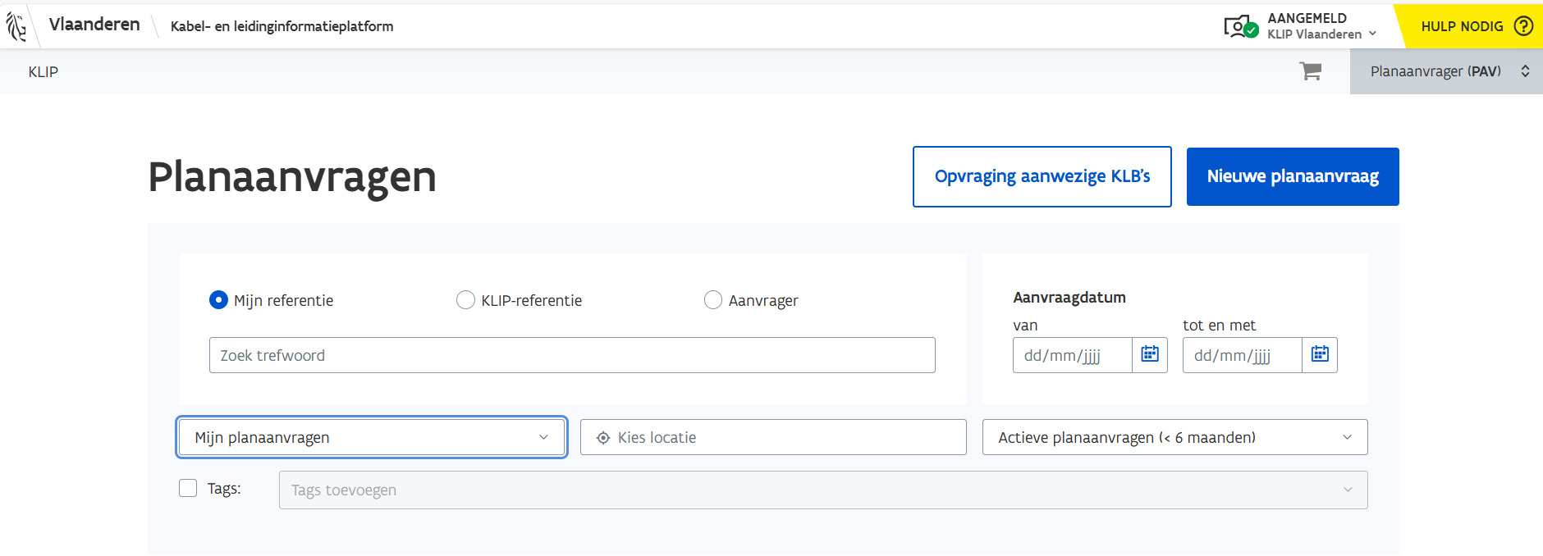Click the 'Nieuwe planaanvraag' button
Screen dimensions: 1543x556
point(1293,176)
